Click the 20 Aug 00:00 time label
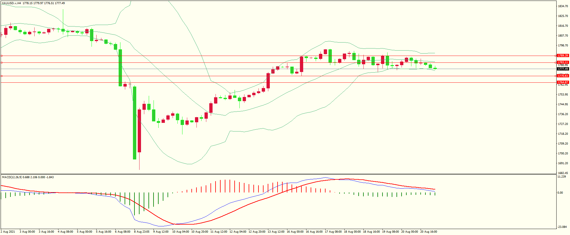The image size is (570, 235). 410,232
